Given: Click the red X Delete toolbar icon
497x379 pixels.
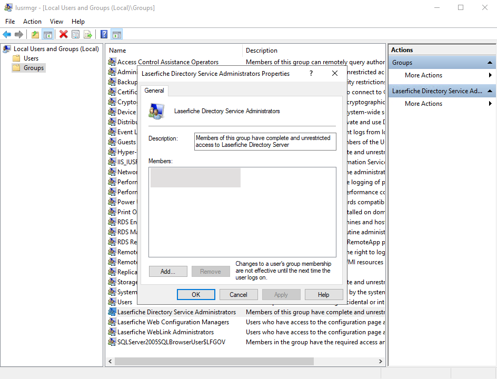Looking at the screenshot, I should (x=63, y=34).
